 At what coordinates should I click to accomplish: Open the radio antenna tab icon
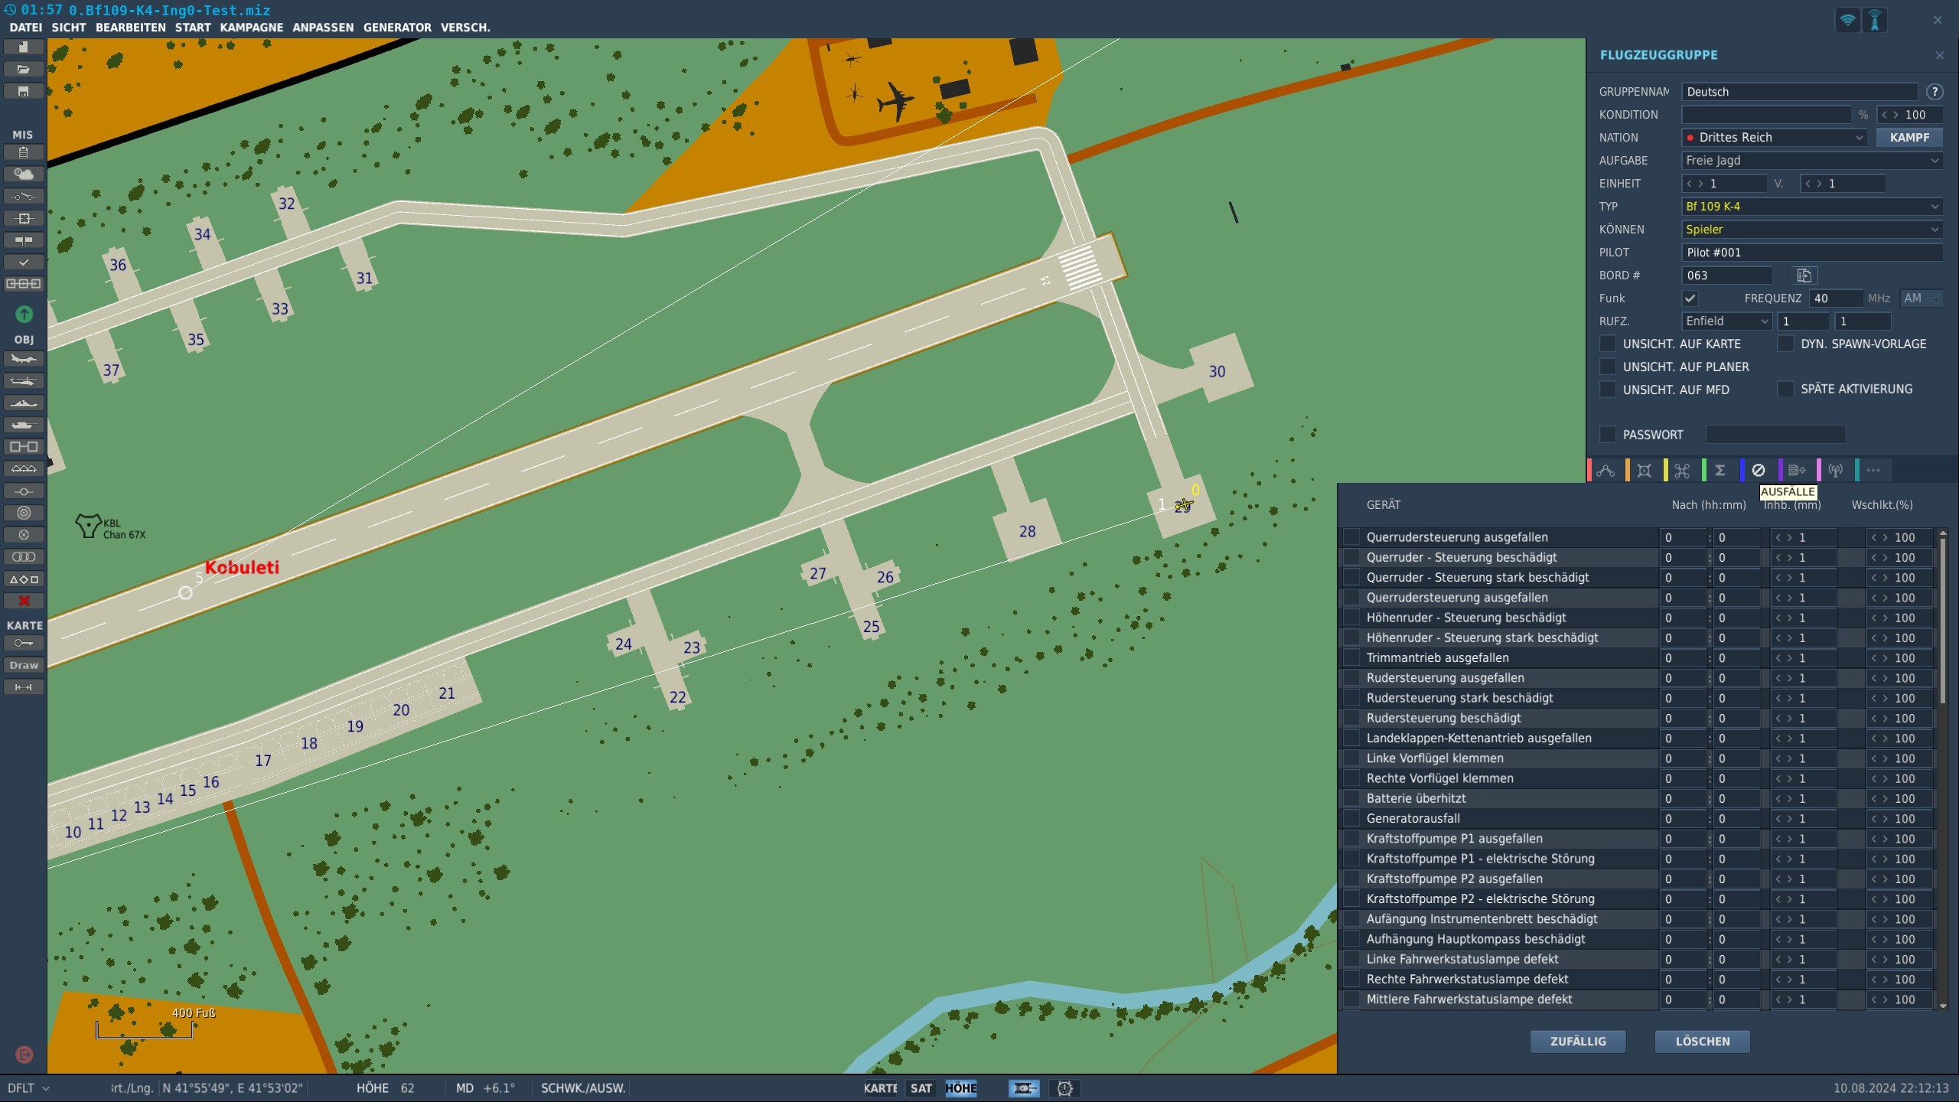[1835, 471]
